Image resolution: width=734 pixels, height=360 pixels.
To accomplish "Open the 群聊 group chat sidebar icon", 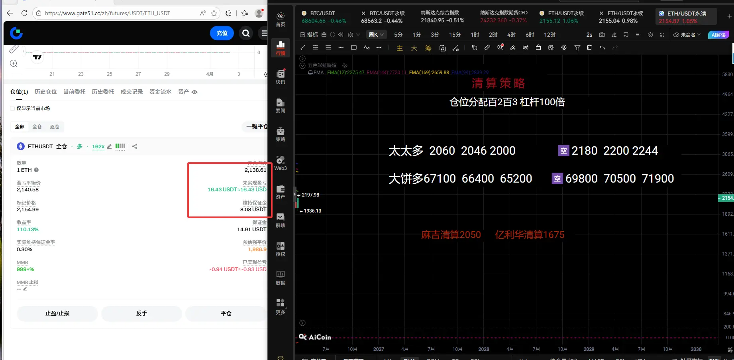I will (281, 220).
